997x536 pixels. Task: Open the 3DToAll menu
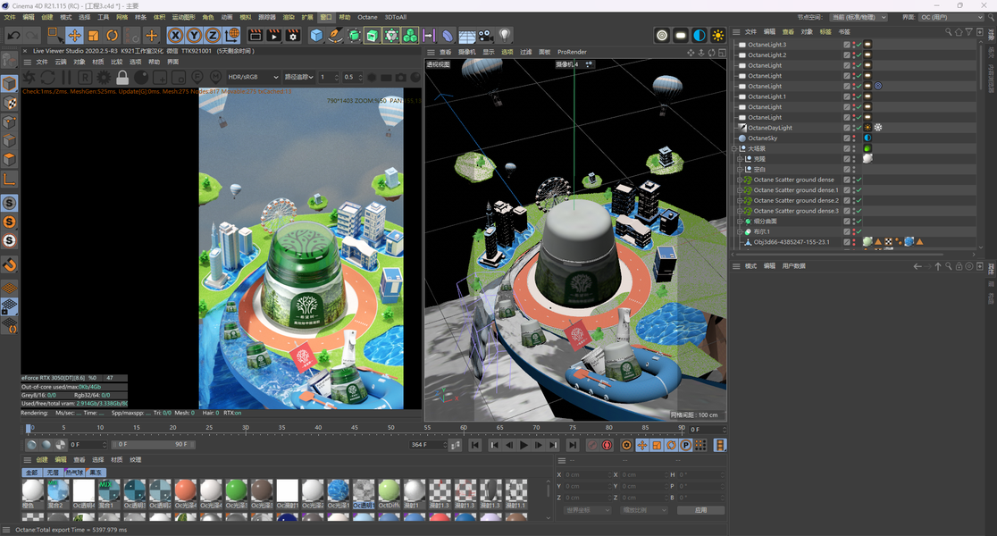[396, 17]
